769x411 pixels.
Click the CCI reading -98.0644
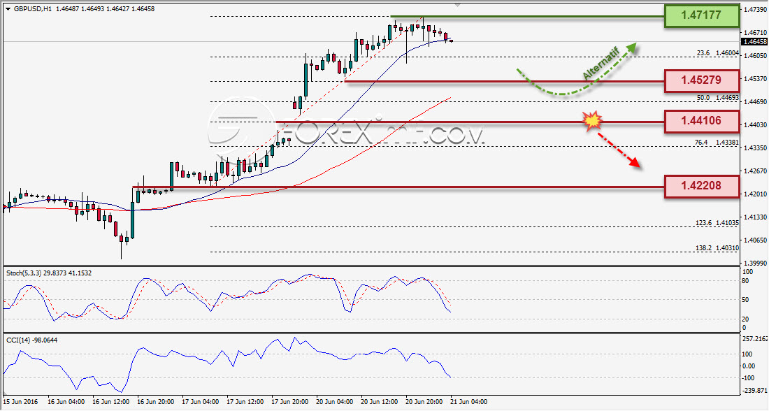coord(44,340)
